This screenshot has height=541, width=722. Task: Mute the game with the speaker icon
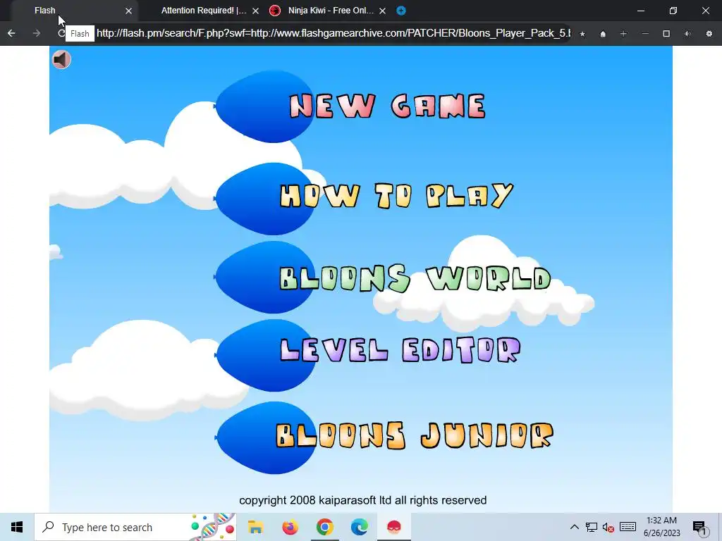tap(61, 59)
